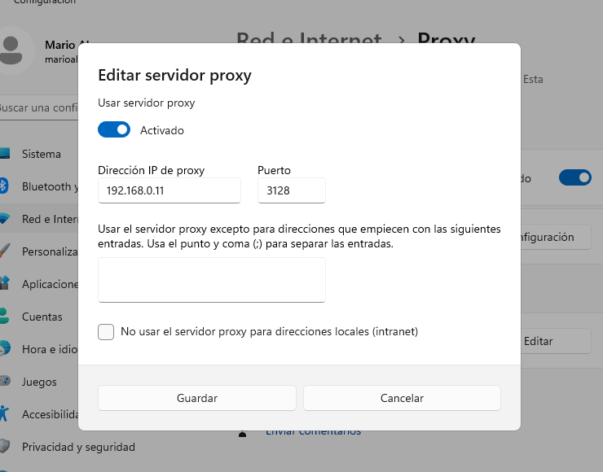Click the Dirección IP de proxy field
Viewport: 603px width, 472px height.
169,190
